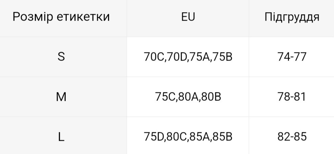Click the M size label cell
Screen dimensions: 334x154
(61, 97)
